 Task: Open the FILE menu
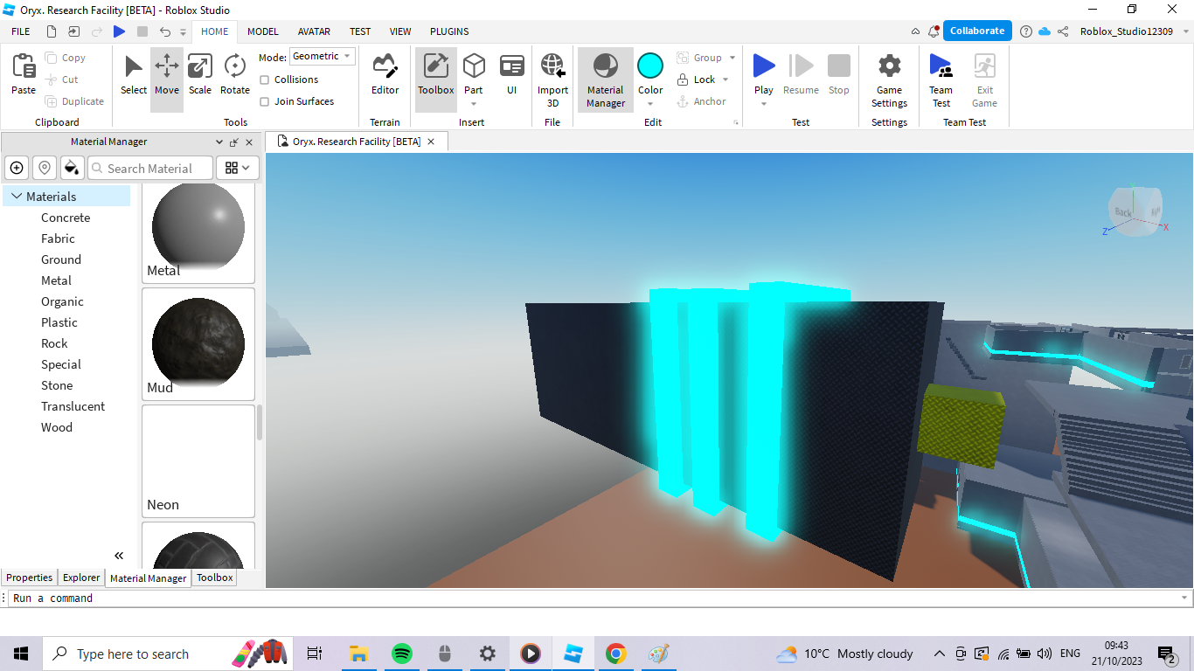click(21, 31)
